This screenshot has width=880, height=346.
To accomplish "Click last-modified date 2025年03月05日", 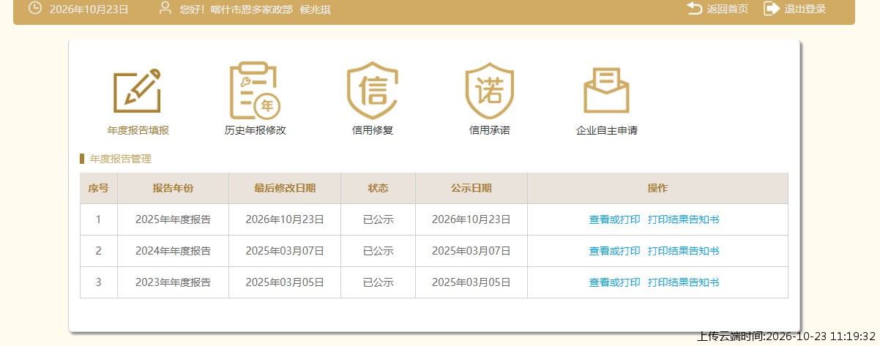I will point(285,282).
